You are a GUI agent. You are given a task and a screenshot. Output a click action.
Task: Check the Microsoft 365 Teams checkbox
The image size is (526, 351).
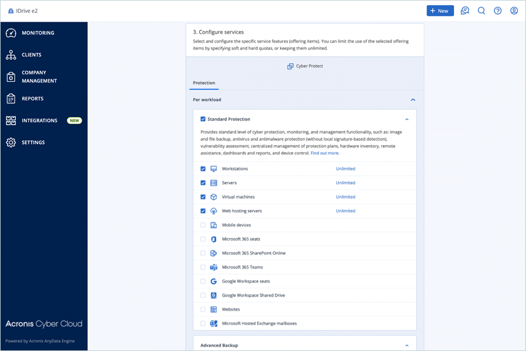(x=203, y=267)
